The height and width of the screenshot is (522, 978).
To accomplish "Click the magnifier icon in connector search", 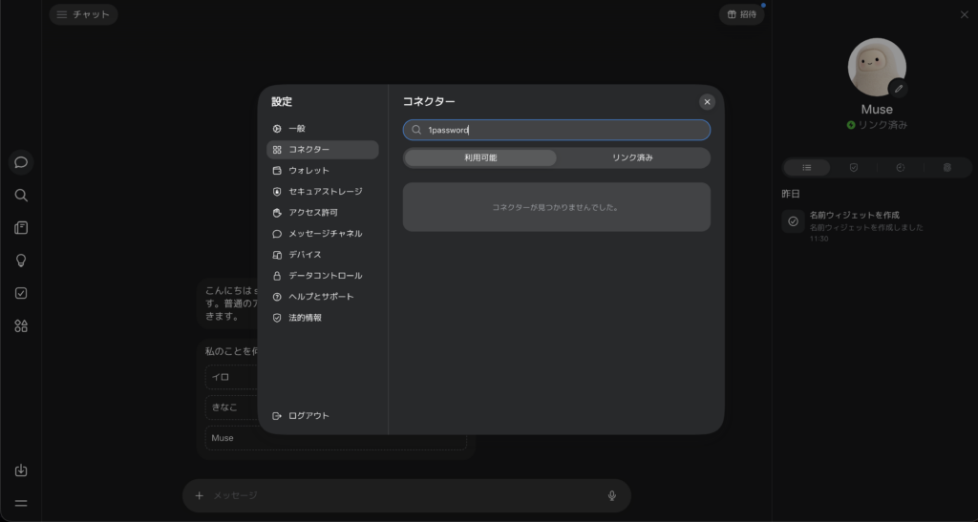I will pyautogui.click(x=416, y=130).
